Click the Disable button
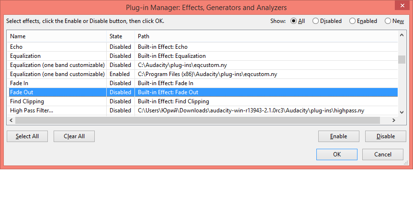The image size is (413, 220). pyautogui.click(x=385, y=136)
